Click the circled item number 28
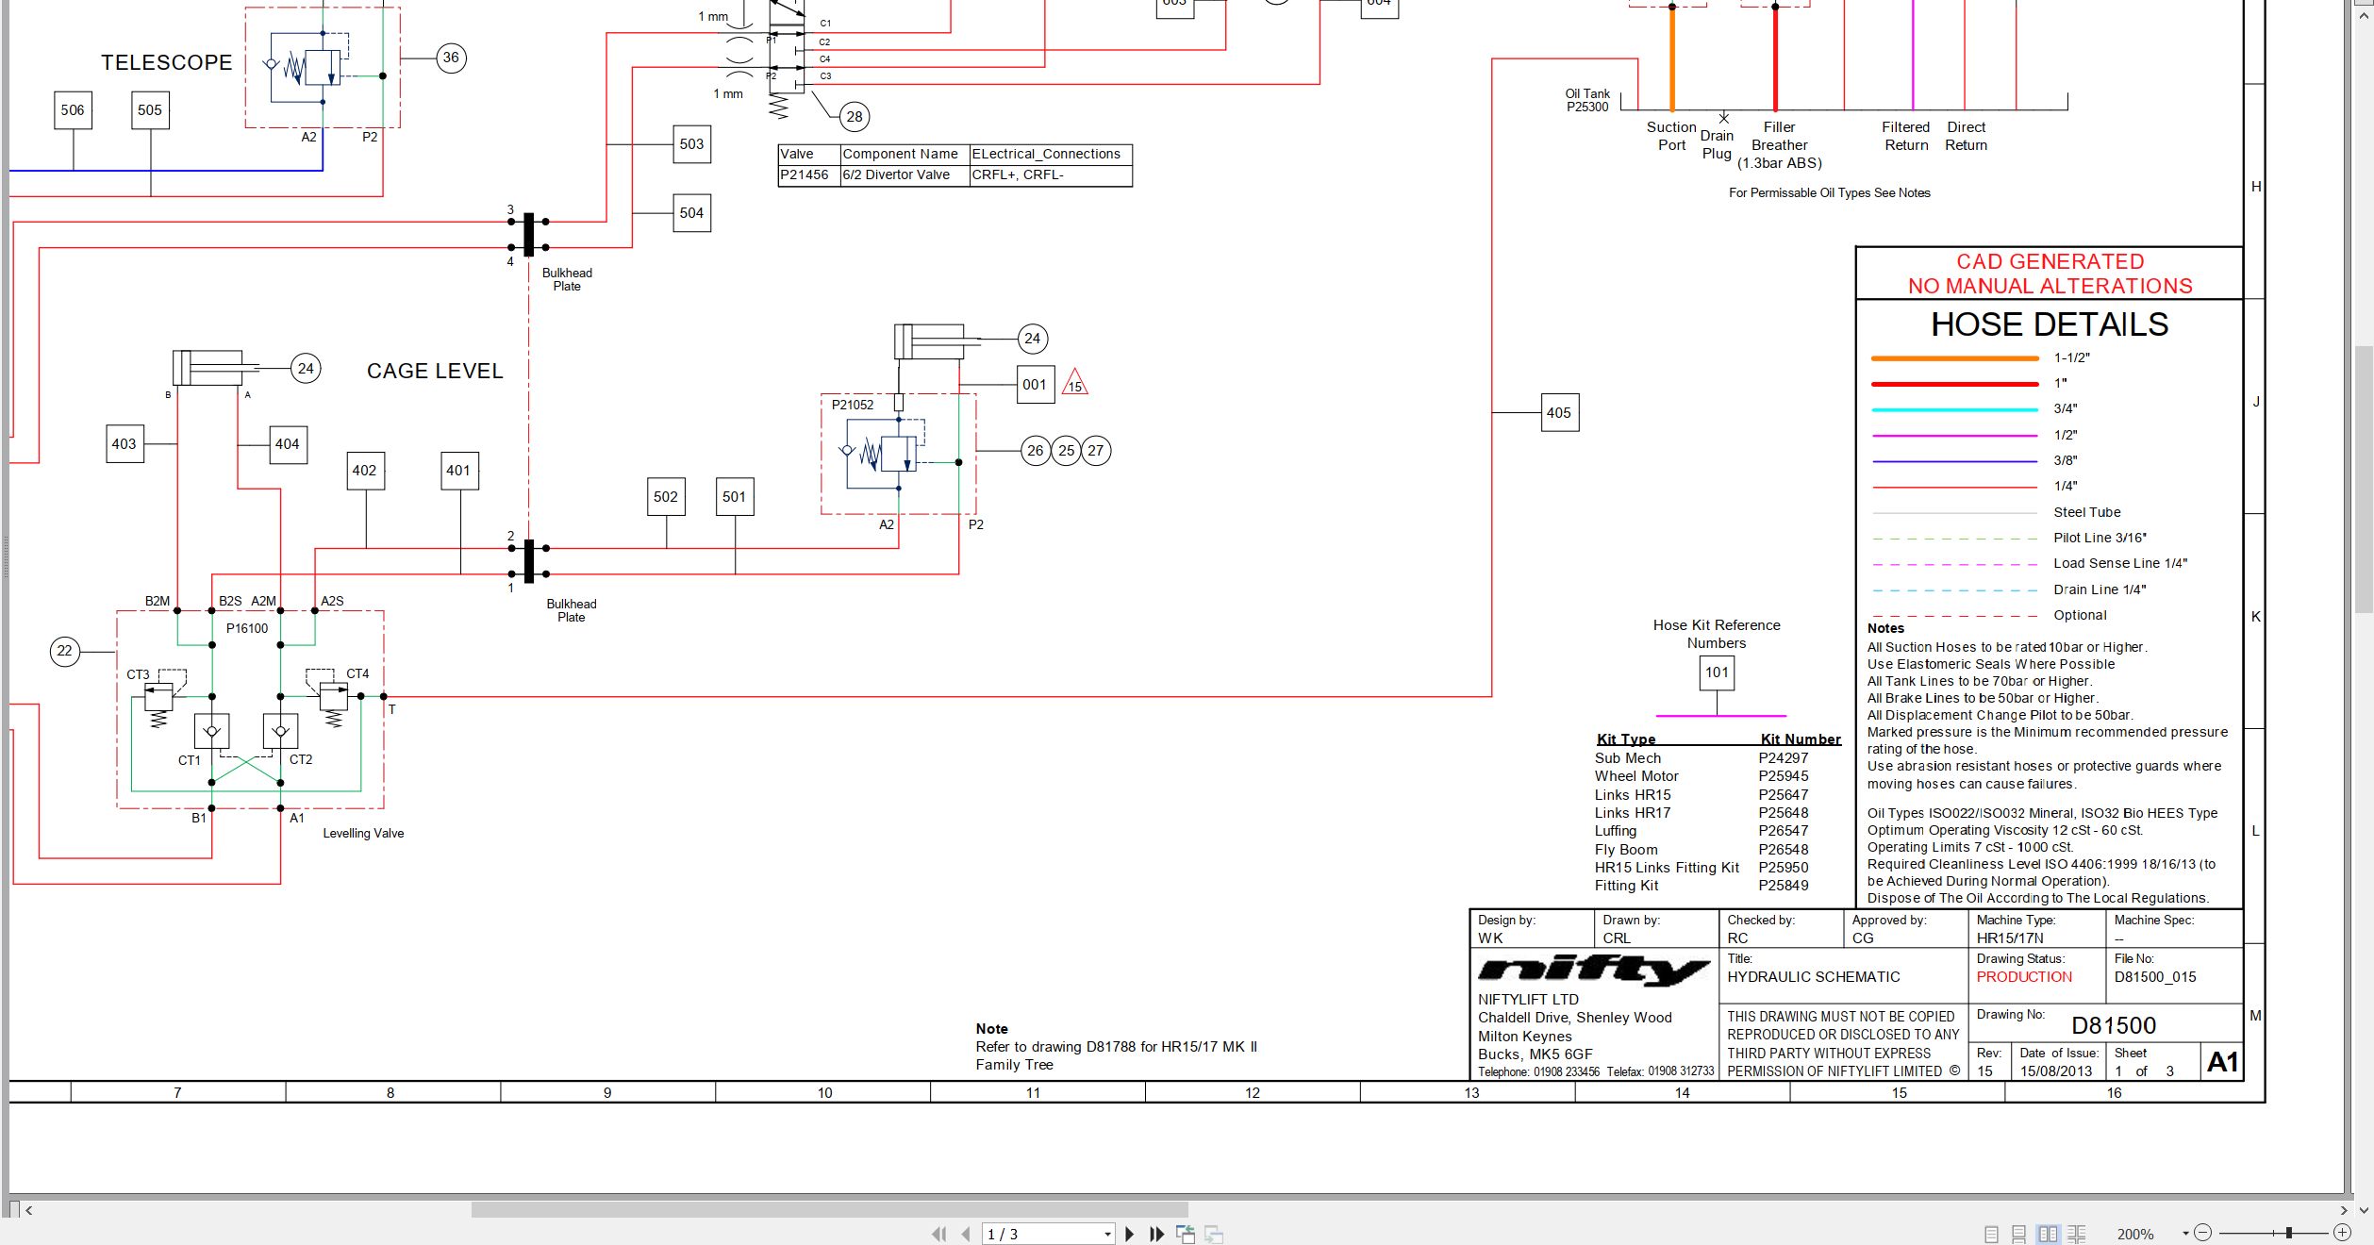2374x1245 pixels. 855,117
